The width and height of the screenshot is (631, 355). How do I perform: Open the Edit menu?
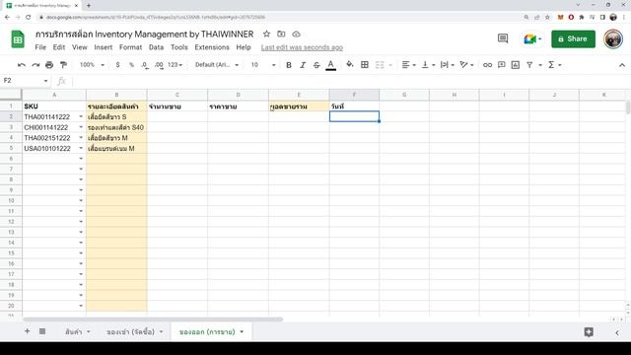59,47
